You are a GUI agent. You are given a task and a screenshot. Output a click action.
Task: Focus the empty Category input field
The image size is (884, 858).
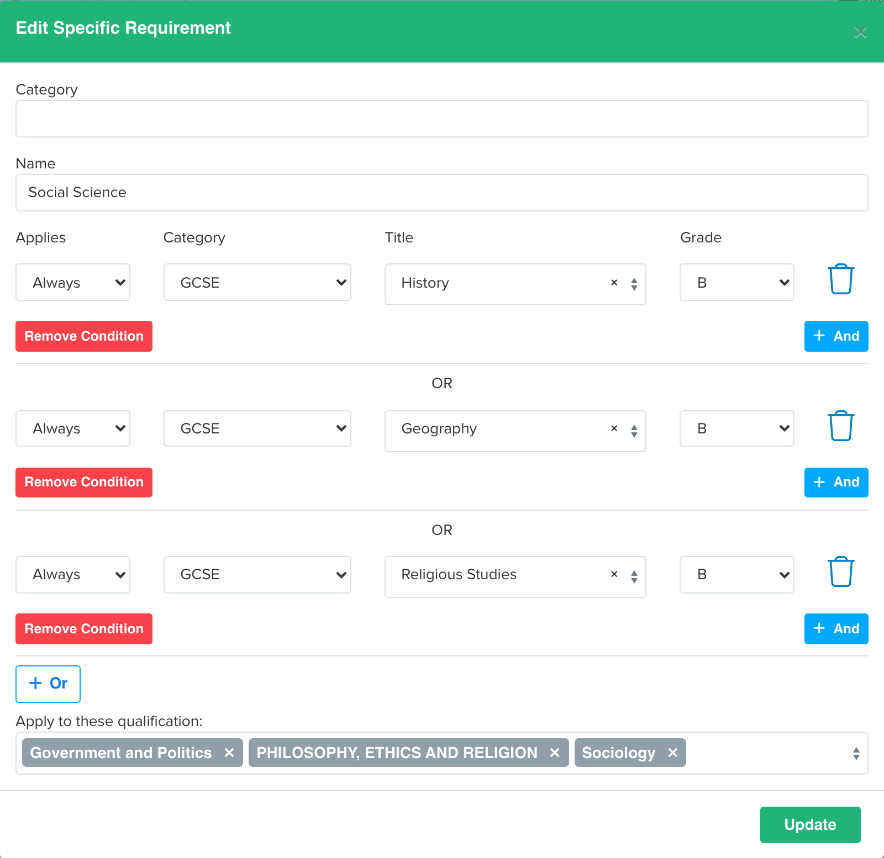coord(442,119)
